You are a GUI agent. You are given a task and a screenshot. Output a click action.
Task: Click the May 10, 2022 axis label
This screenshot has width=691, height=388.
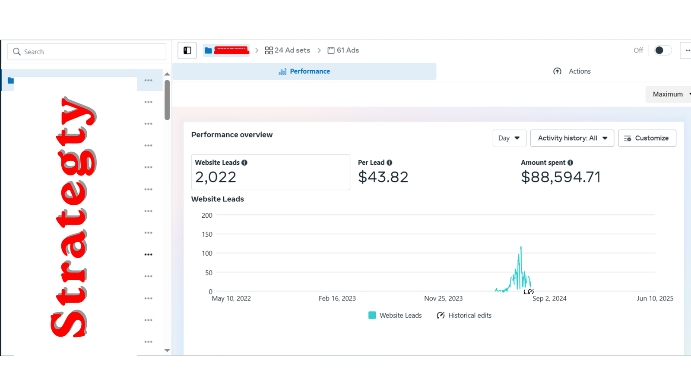(x=231, y=298)
